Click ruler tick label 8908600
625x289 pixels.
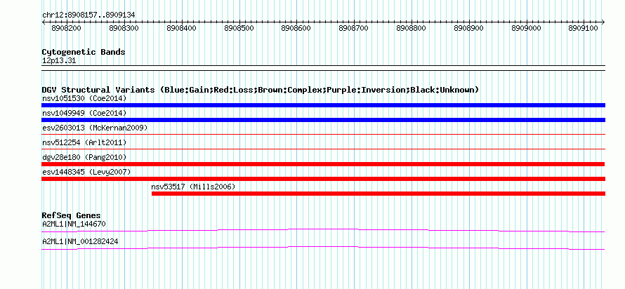296,28
